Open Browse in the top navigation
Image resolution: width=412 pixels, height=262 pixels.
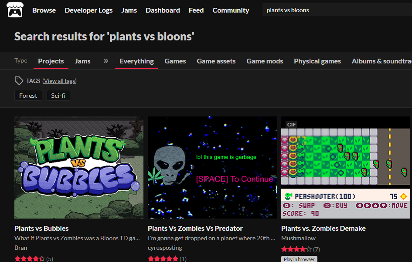pyautogui.click(x=44, y=10)
